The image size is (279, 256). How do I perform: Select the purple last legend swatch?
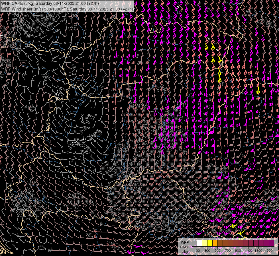(x=272, y=243)
